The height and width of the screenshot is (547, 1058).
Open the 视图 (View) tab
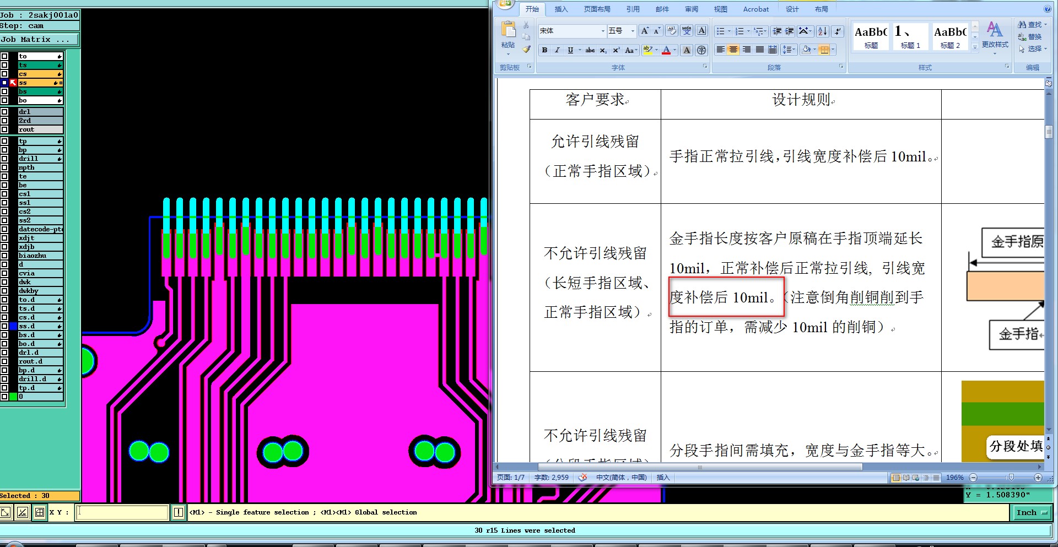721,9
